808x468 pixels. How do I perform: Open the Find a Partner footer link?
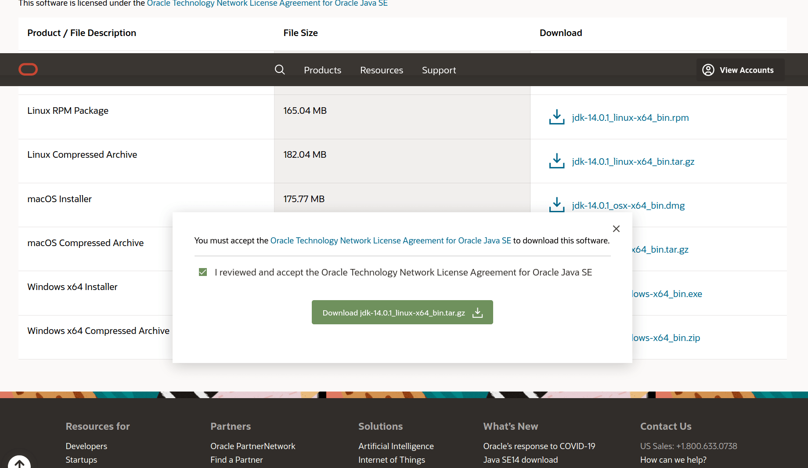pyautogui.click(x=237, y=460)
